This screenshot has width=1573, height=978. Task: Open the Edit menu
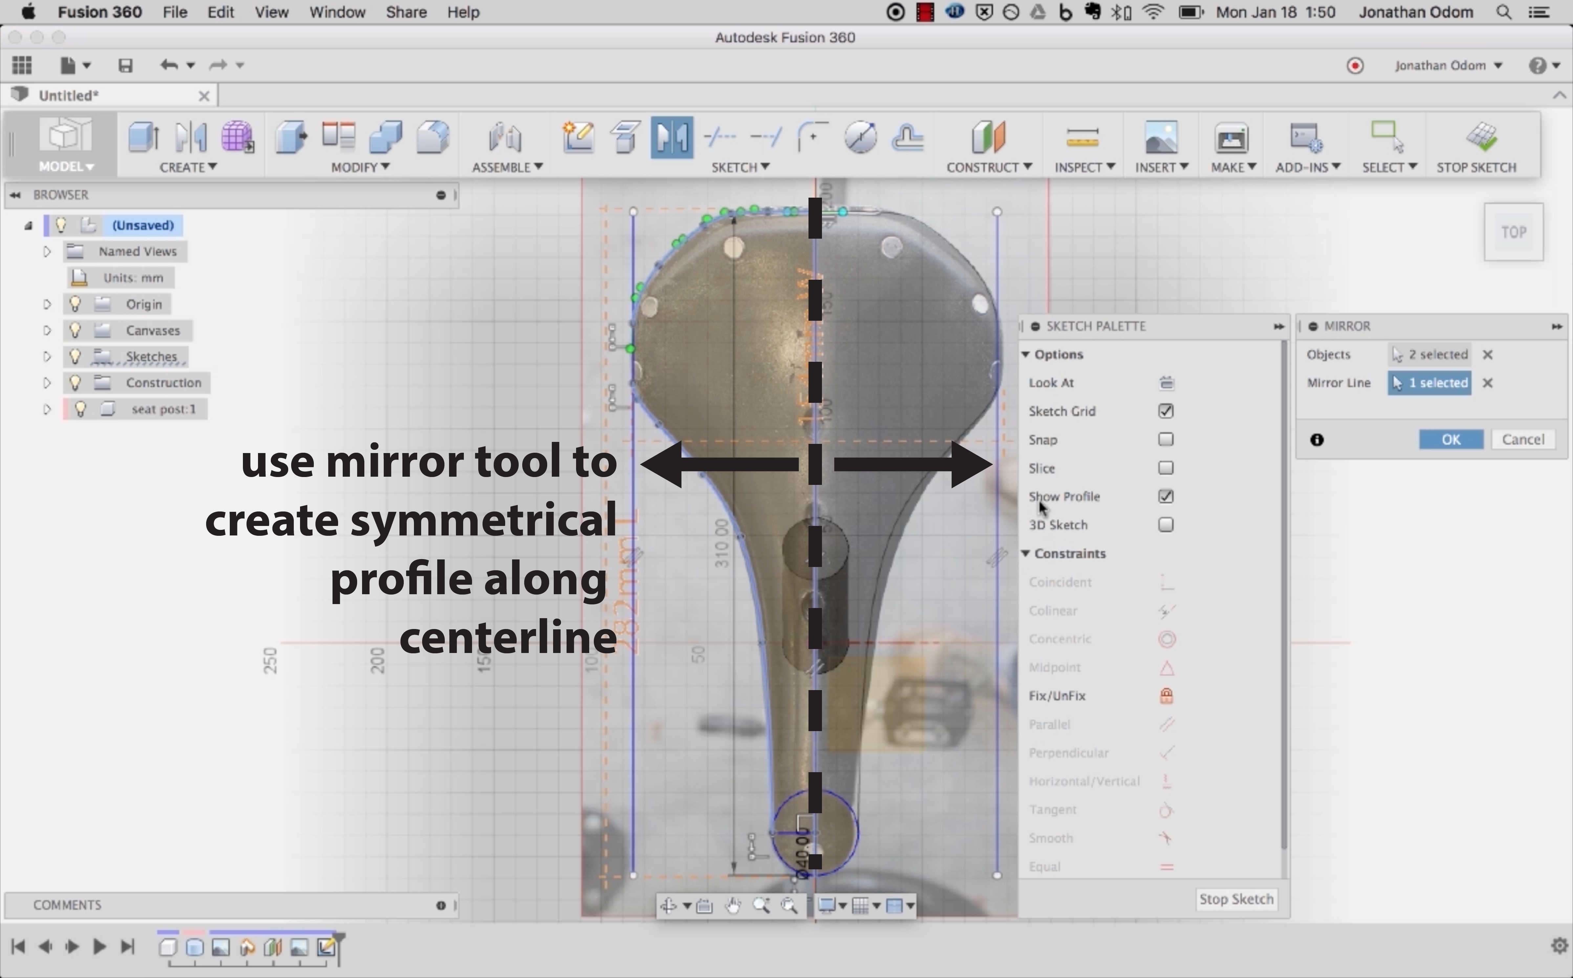[220, 12]
